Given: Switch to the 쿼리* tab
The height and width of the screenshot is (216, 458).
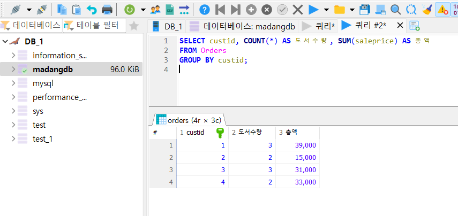Looking at the screenshot, I should point(318,26).
